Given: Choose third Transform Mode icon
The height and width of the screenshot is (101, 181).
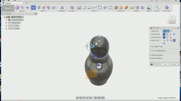Looking at the screenshot, I should tap(171, 34).
